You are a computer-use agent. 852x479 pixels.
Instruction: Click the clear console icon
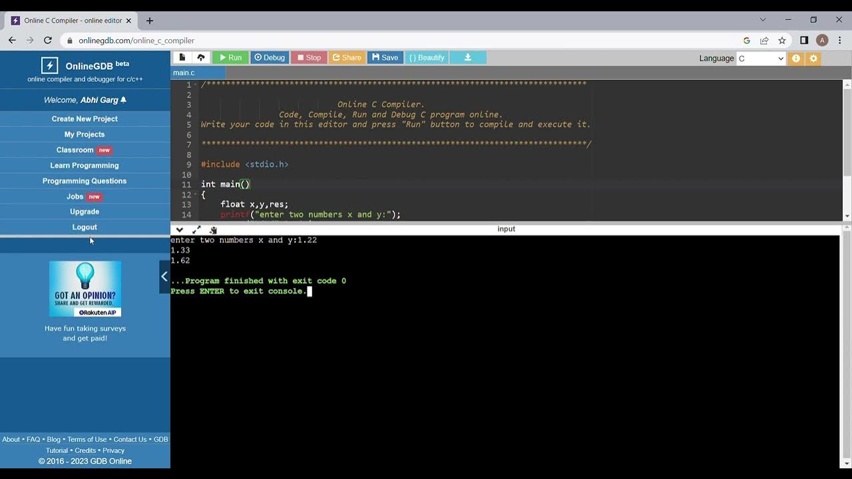pyautogui.click(x=213, y=230)
